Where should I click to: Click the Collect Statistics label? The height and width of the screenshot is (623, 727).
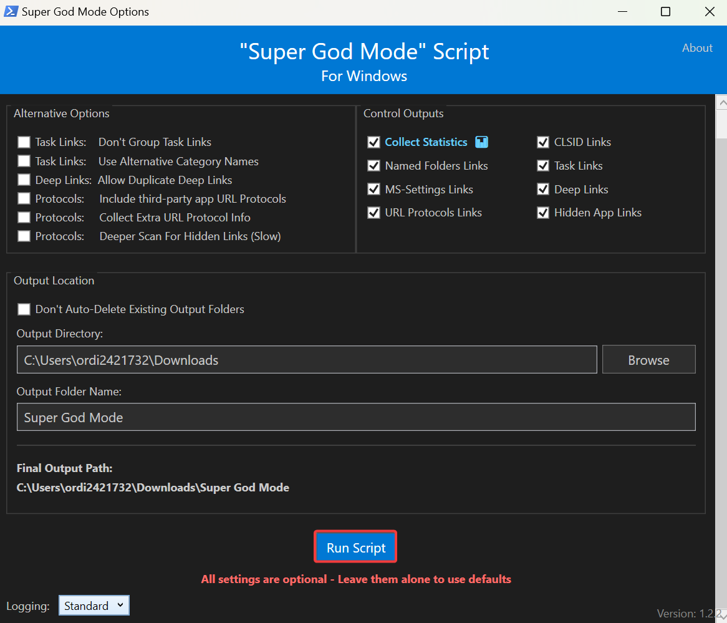point(426,142)
